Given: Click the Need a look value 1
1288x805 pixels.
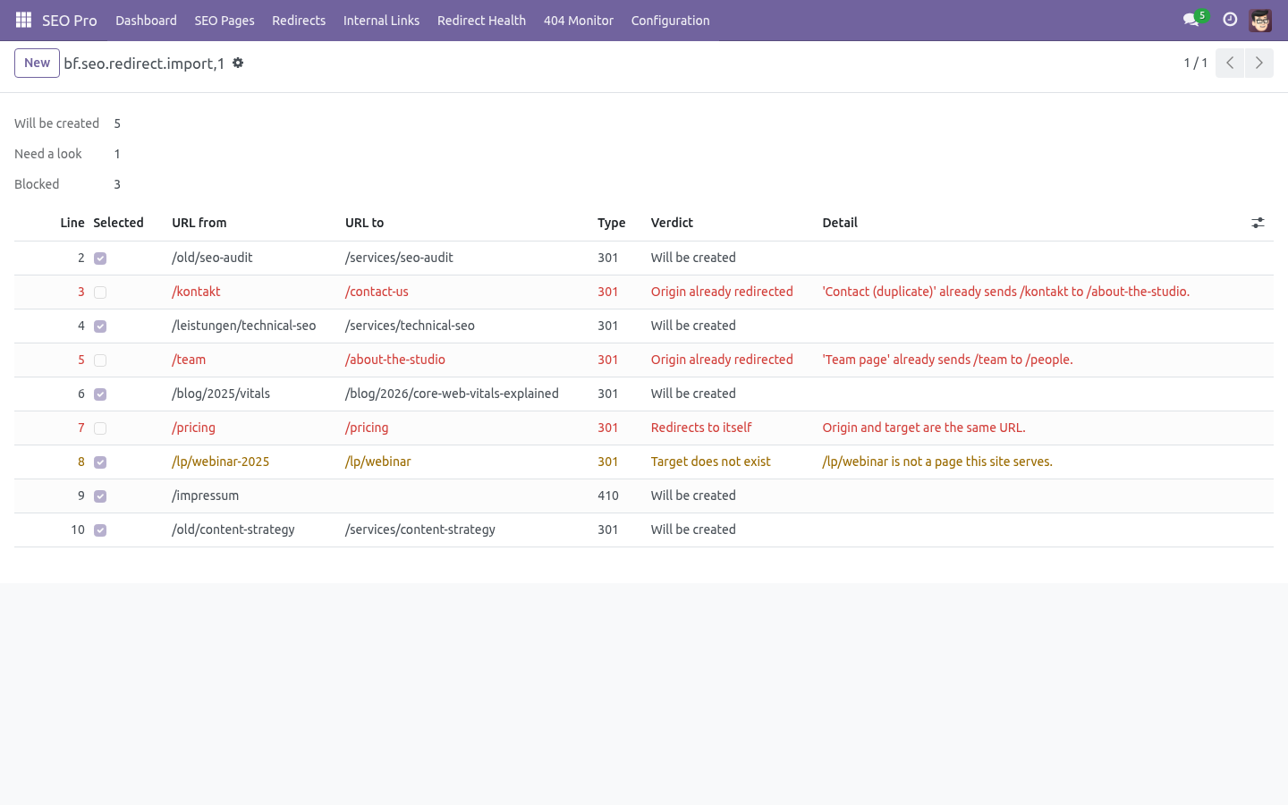Looking at the screenshot, I should (x=117, y=154).
